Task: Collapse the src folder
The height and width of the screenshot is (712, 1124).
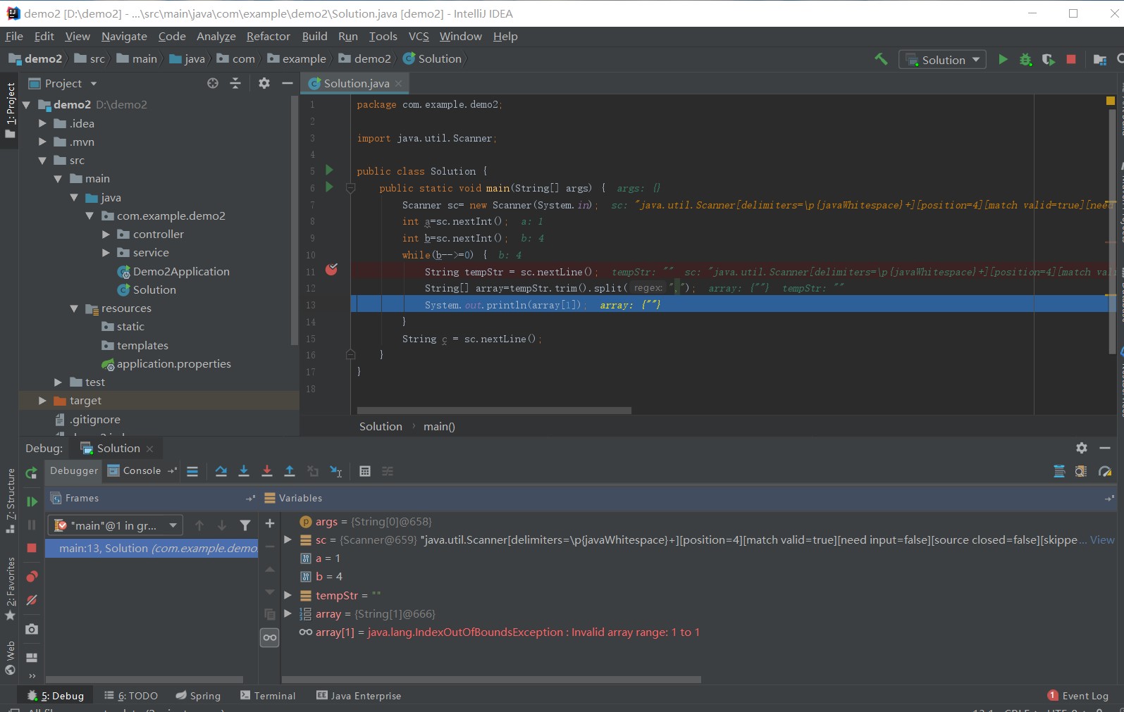Action: point(42,161)
